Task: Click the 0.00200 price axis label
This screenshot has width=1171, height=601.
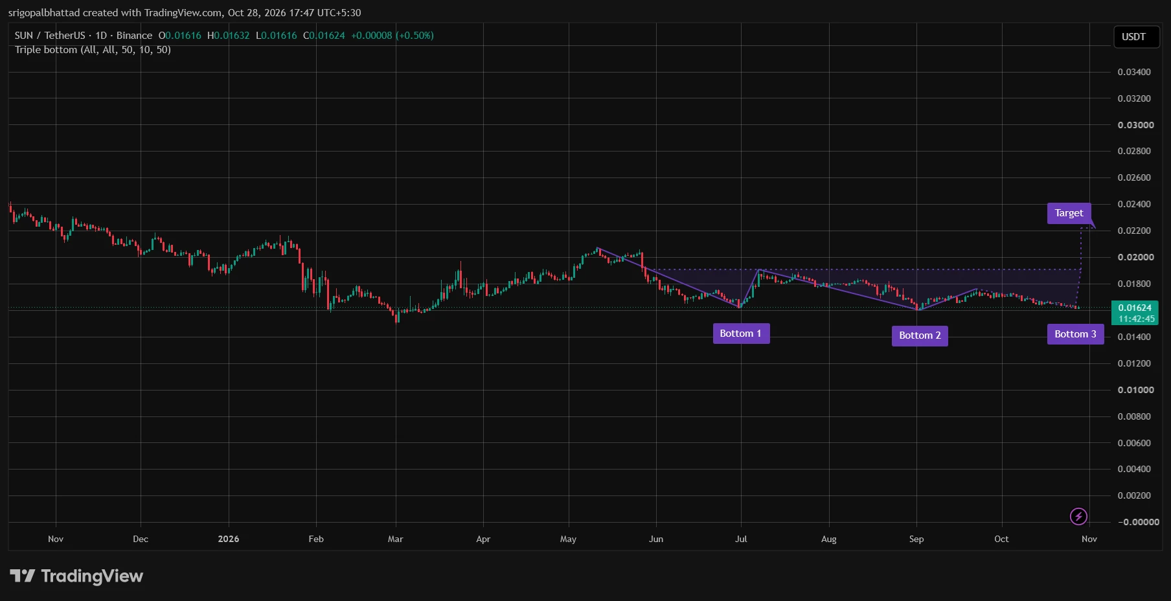Action: coord(1135,495)
